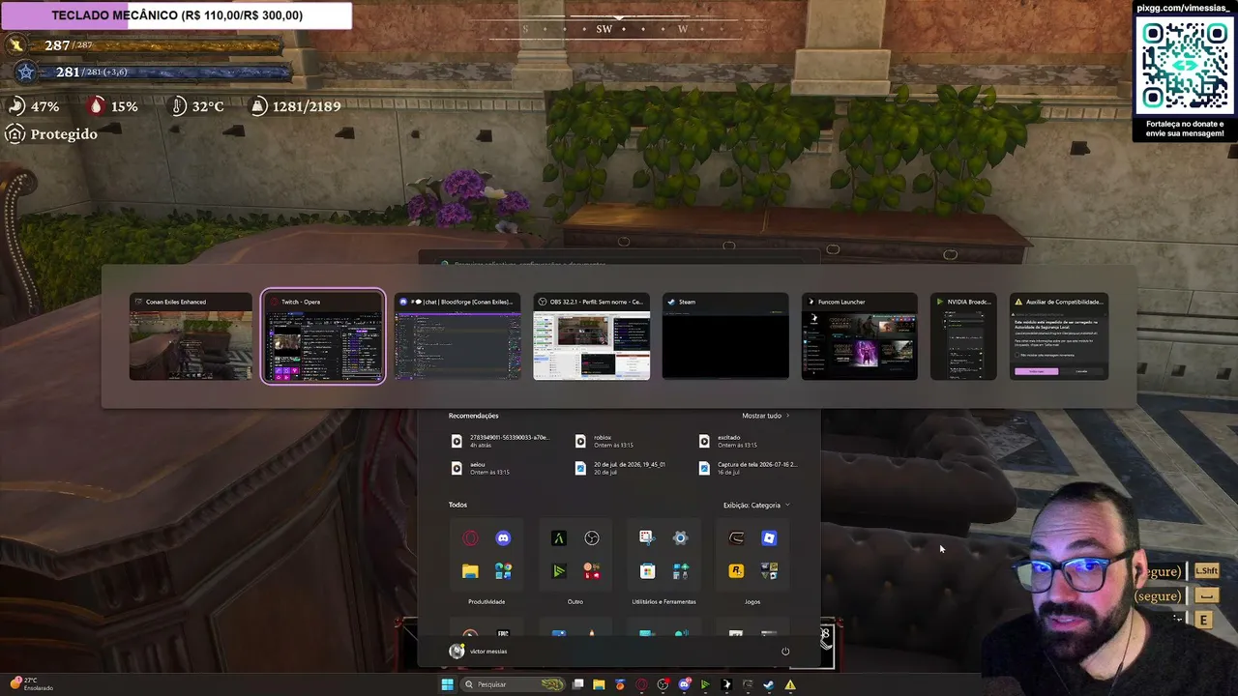Switch to the NVIDIA Broadcast window thumbnail
This screenshot has height=696, width=1238.
[x=963, y=336]
